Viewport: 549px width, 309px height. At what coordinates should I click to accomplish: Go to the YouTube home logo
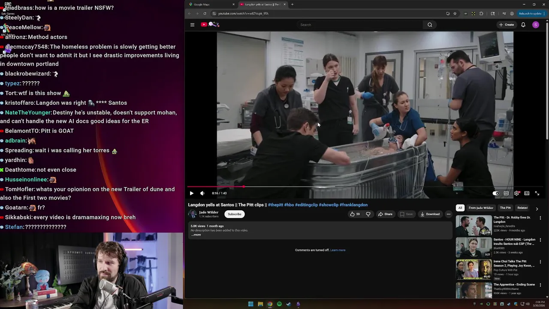coord(210,24)
